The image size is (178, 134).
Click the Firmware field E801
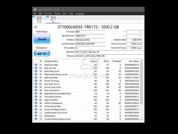pos(90,32)
